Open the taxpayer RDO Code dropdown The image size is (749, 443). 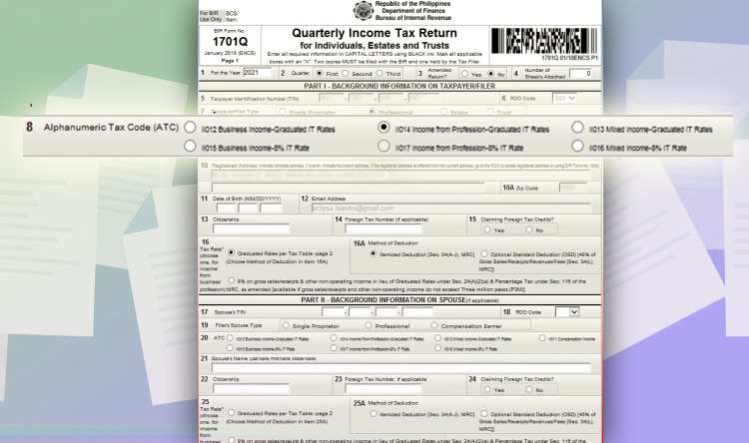564,98
